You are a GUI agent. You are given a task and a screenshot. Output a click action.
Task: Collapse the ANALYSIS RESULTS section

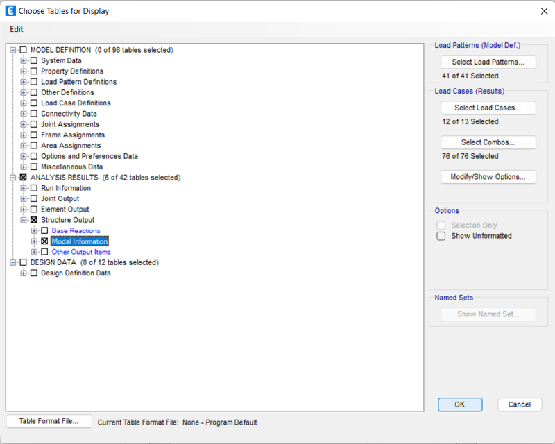[12, 178]
